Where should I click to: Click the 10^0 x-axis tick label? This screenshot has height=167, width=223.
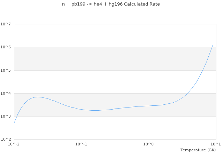point(149,144)
